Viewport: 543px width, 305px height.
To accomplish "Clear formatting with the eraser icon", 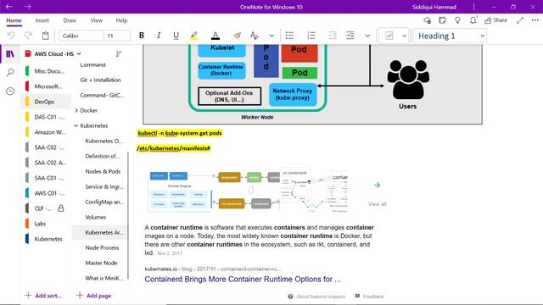I will click(238, 36).
